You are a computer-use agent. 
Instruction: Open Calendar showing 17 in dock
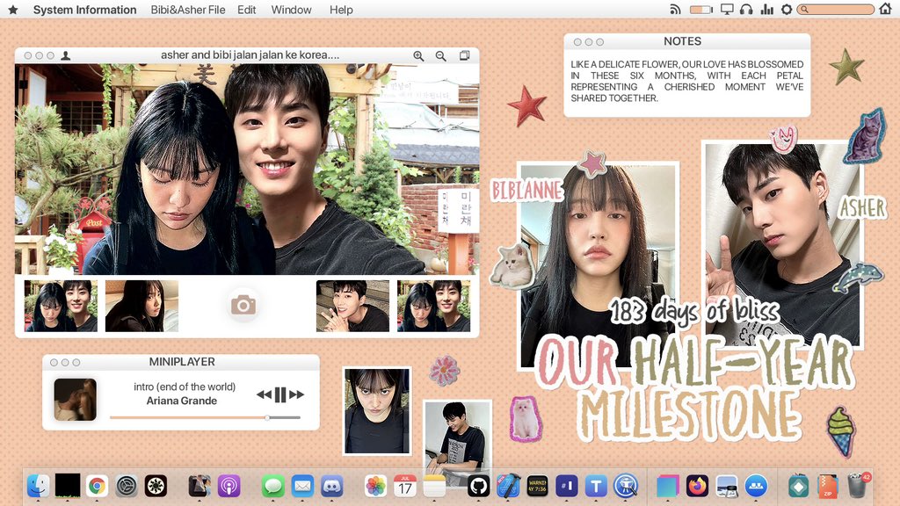[x=405, y=486]
